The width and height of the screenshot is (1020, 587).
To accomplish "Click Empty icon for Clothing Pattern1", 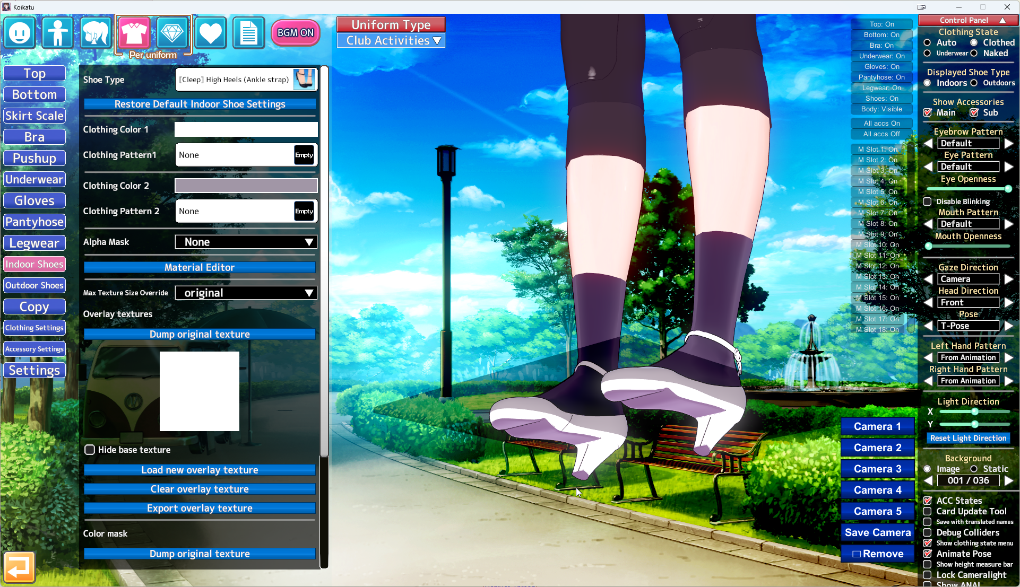I will click(304, 155).
